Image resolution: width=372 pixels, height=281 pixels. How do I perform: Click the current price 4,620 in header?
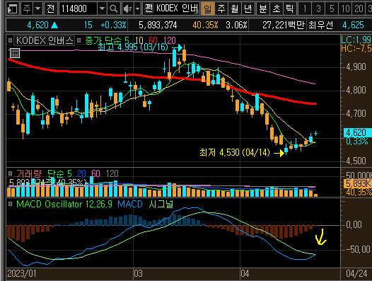click(37, 25)
